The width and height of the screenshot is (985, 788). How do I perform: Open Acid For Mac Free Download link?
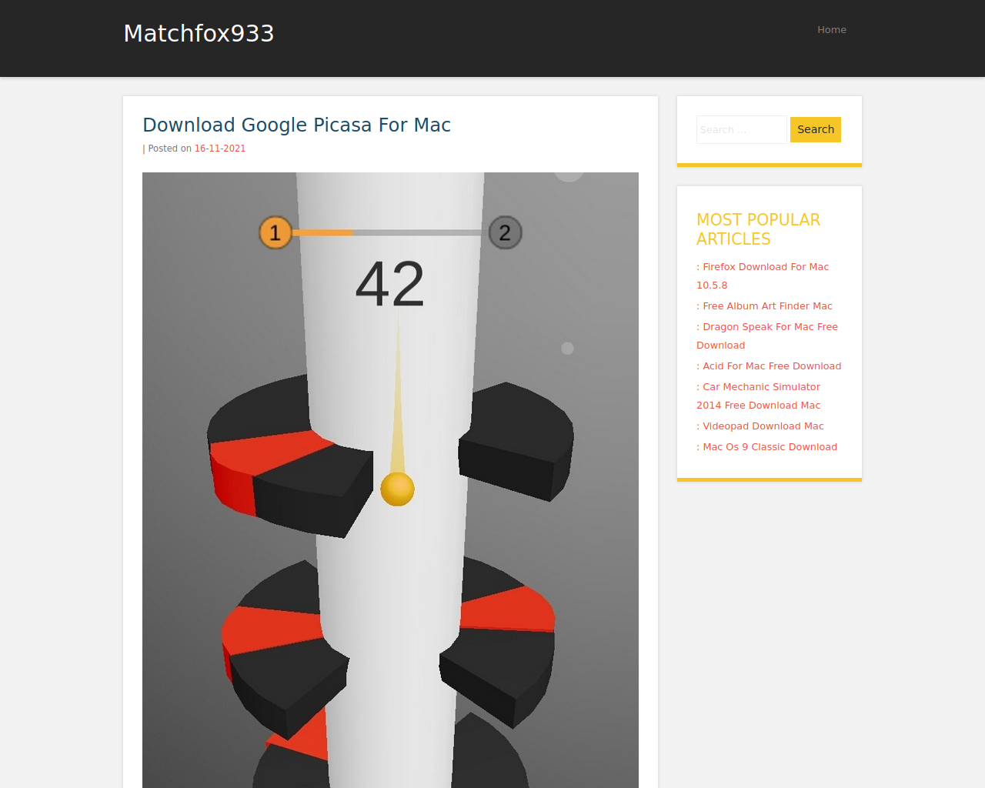(x=769, y=366)
